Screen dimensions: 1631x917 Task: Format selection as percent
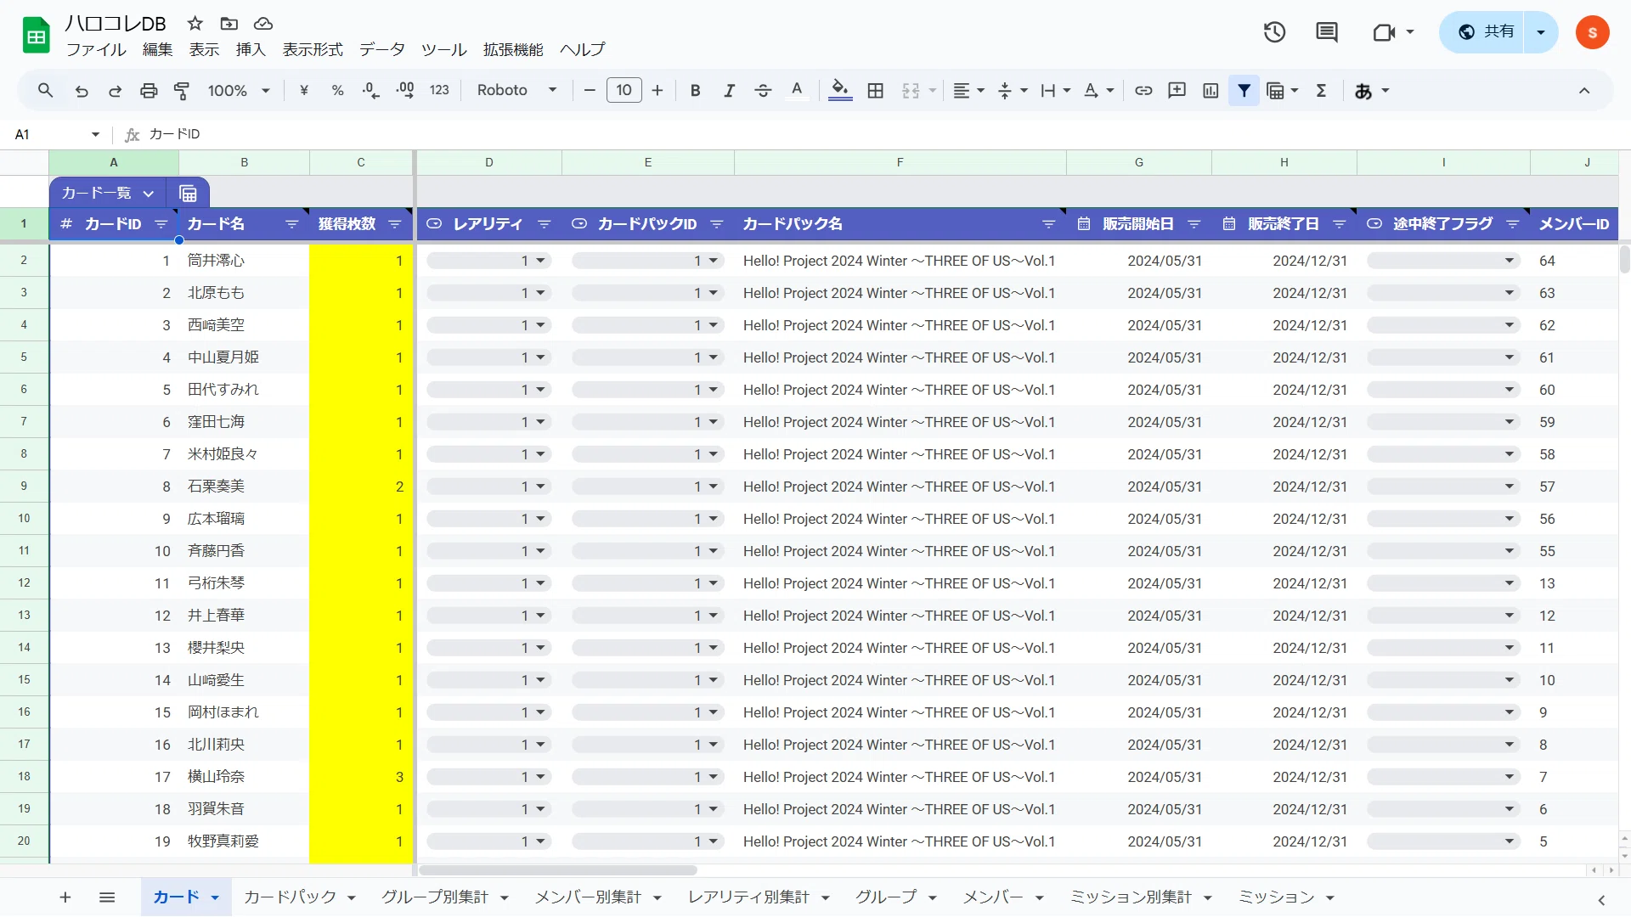pyautogui.click(x=337, y=90)
